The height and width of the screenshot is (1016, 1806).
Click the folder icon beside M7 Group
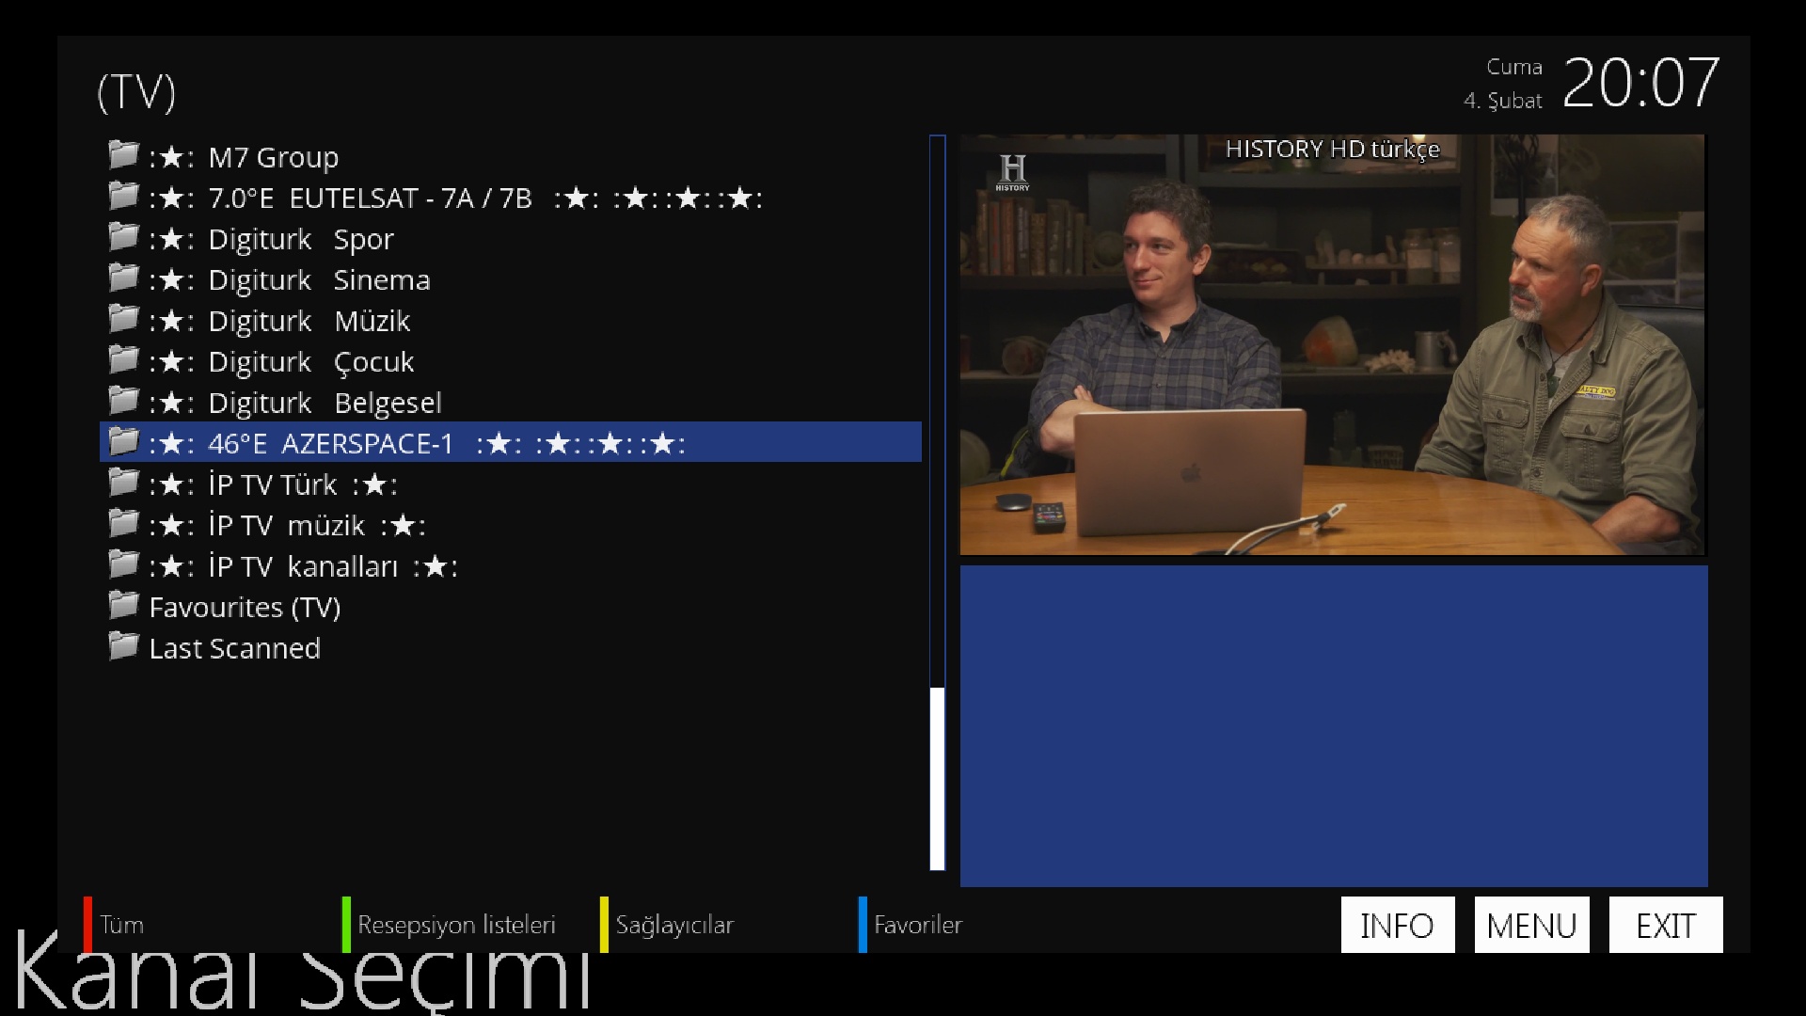(x=123, y=154)
